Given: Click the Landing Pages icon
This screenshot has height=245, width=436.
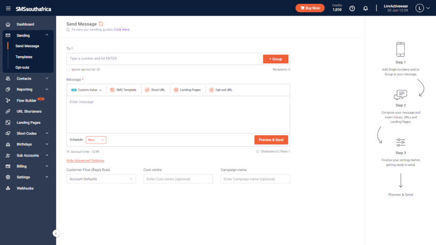Looking at the screenshot, I should tap(8, 122).
